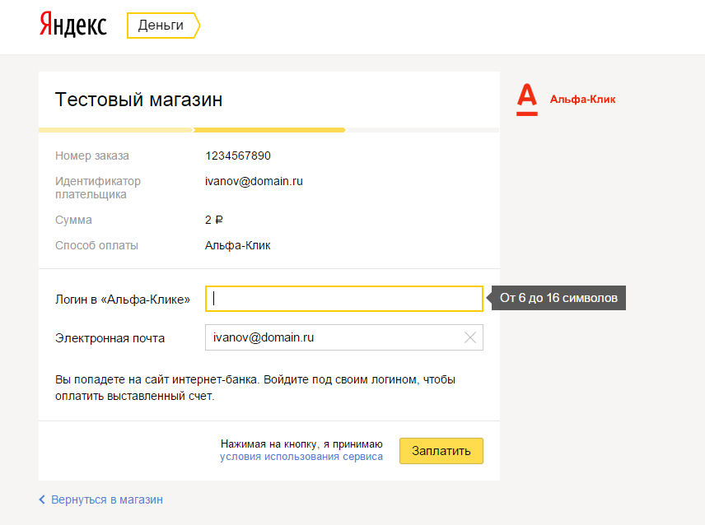Click the Номер заказа label
Viewport: 705px width, 525px height.
(x=92, y=156)
